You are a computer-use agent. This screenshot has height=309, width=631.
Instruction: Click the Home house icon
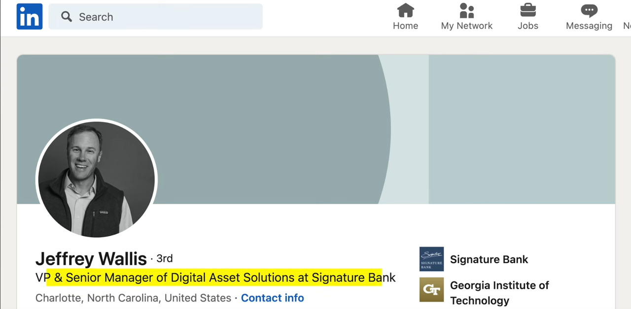405,10
